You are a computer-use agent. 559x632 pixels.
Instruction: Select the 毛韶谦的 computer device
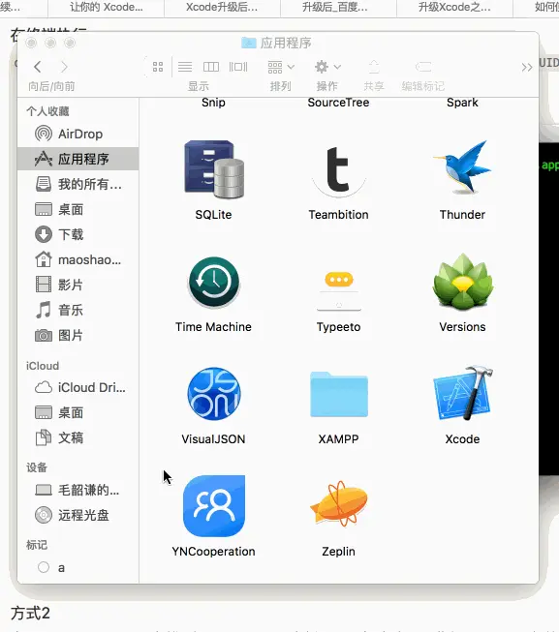click(x=78, y=490)
